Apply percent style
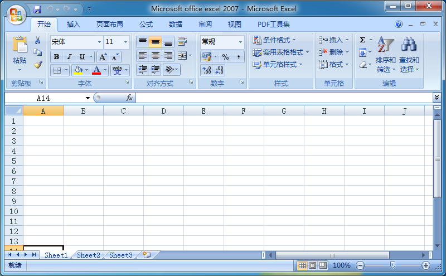The height and width of the screenshot is (276, 446). (226, 57)
